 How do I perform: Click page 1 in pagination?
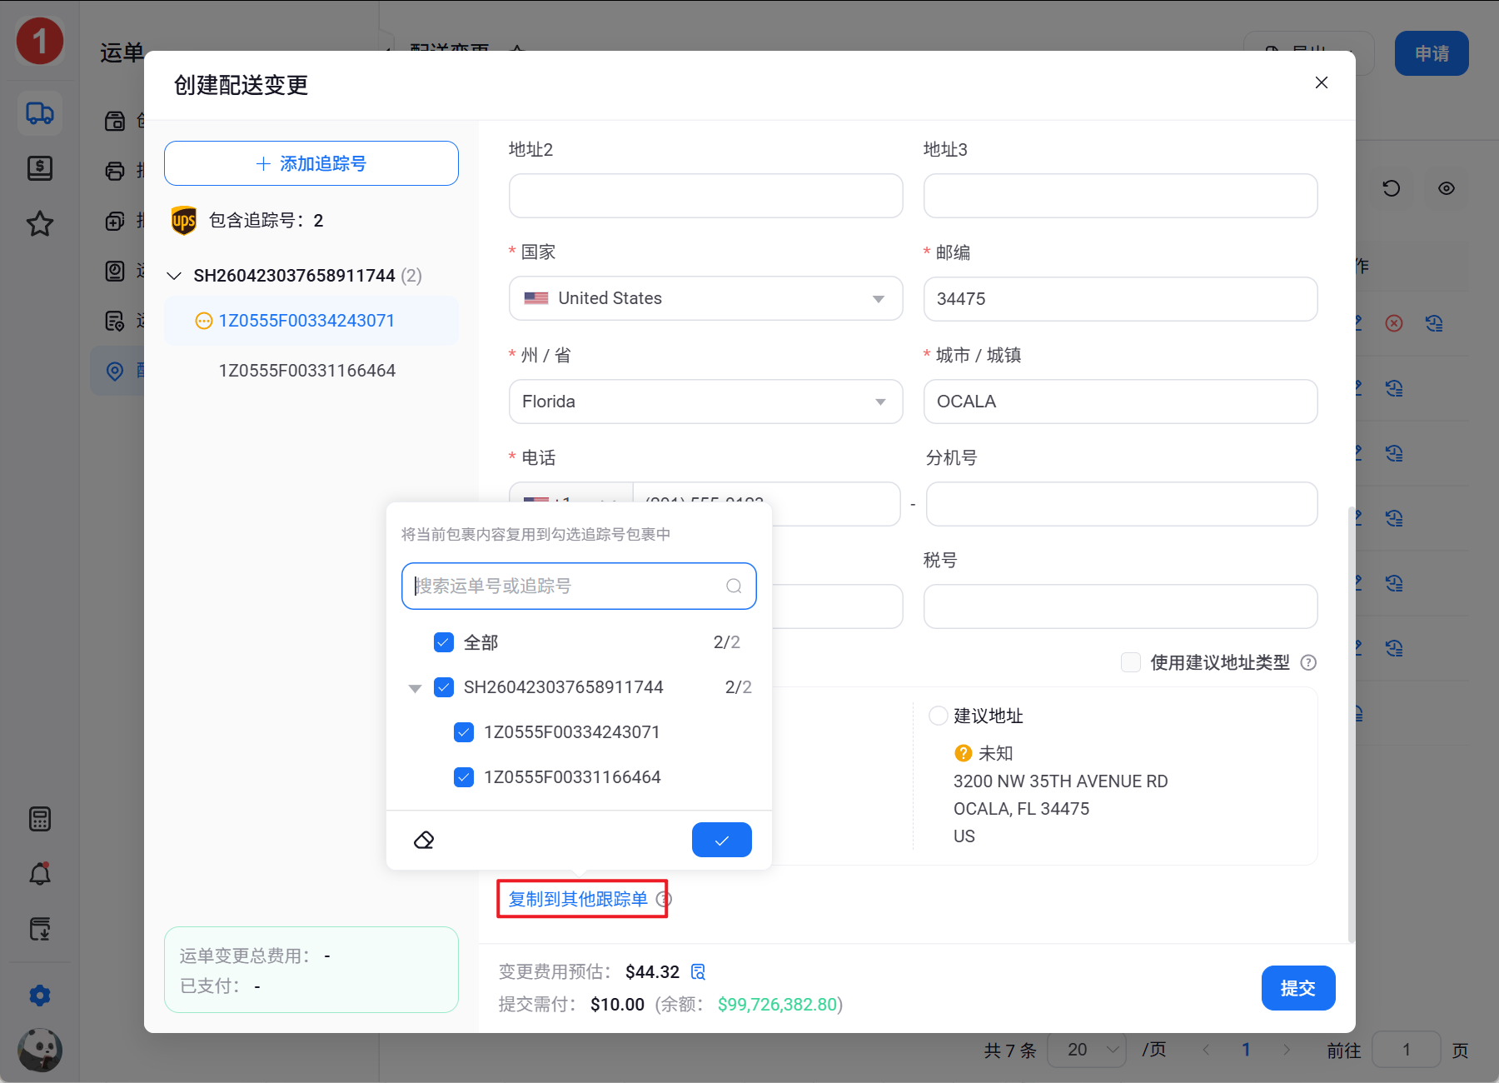[x=1246, y=1050]
